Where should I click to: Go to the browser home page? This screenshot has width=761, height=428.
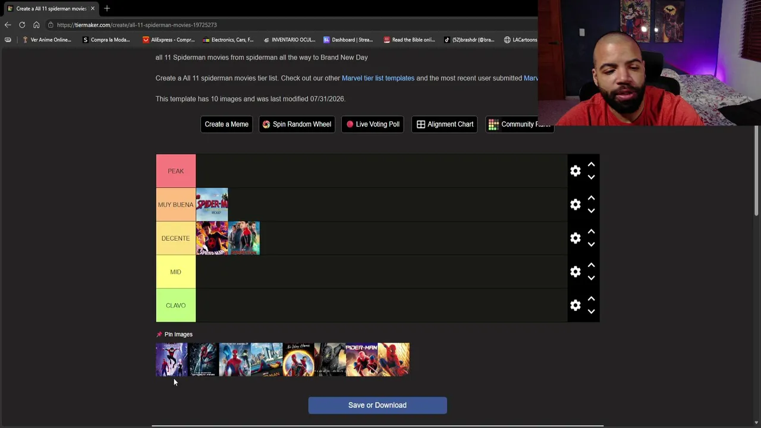click(36, 25)
